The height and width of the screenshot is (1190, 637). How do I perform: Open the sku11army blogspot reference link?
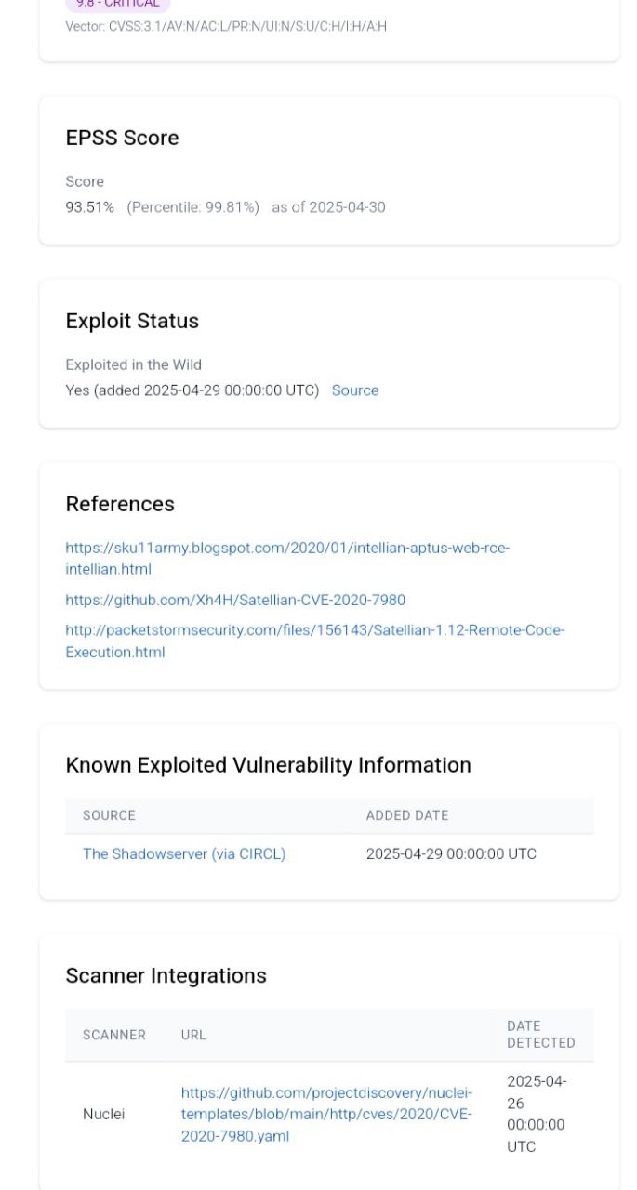point(286,549)
